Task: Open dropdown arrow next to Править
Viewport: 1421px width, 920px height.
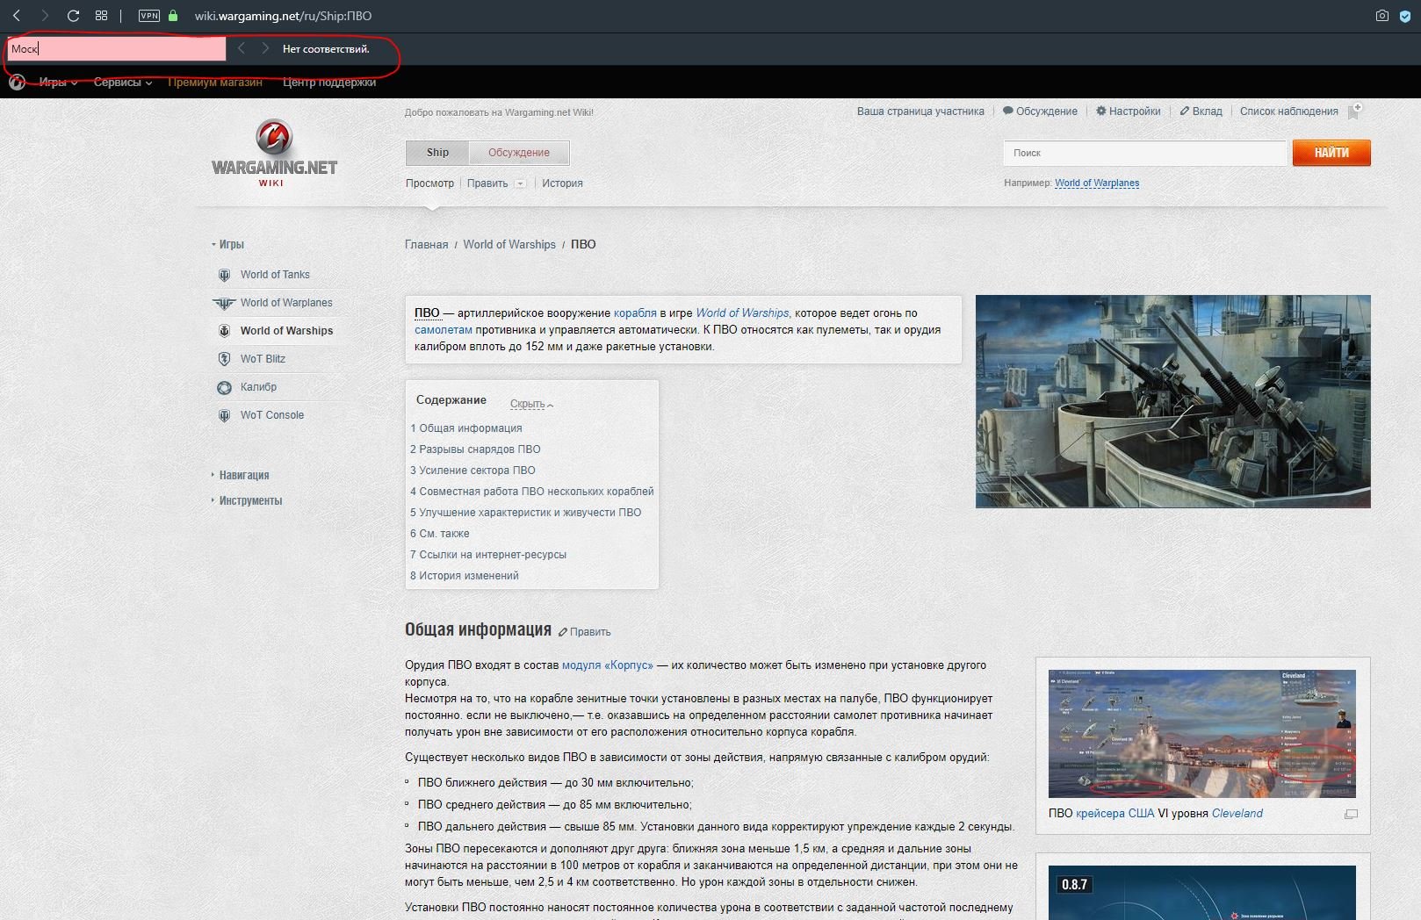Action: point(520,183)
